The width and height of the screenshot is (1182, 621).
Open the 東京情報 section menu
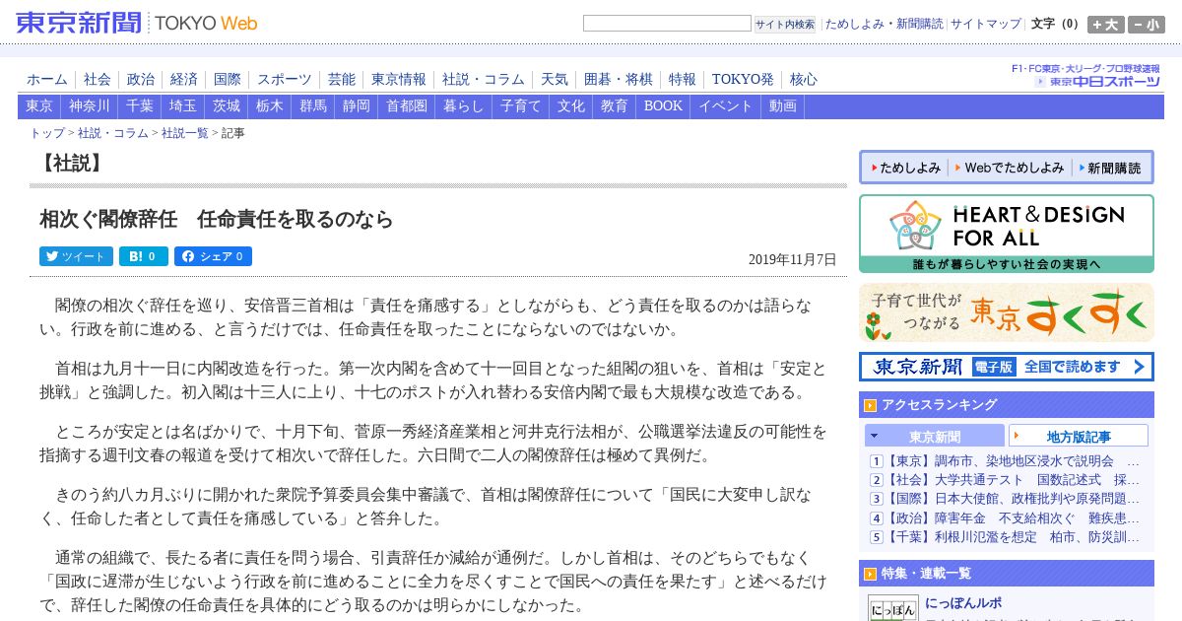pyautogui.click(x=399, y=80)
